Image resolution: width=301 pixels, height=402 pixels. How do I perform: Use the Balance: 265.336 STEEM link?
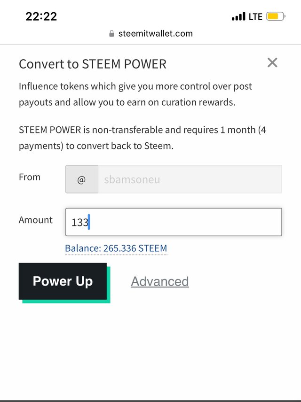116,248
